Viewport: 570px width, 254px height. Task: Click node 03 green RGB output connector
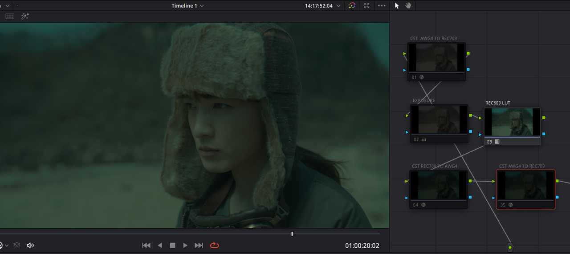coord(544,118)
